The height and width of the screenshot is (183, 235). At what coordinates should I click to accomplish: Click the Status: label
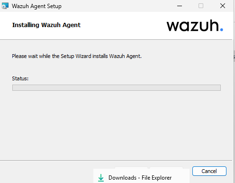click(x=20, y=78)
